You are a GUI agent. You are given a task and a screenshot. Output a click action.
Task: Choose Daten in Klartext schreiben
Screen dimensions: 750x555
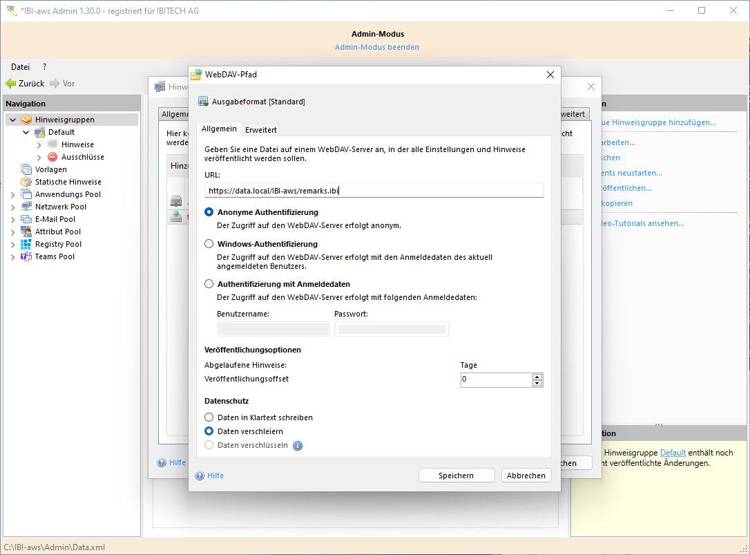[209, 417]
